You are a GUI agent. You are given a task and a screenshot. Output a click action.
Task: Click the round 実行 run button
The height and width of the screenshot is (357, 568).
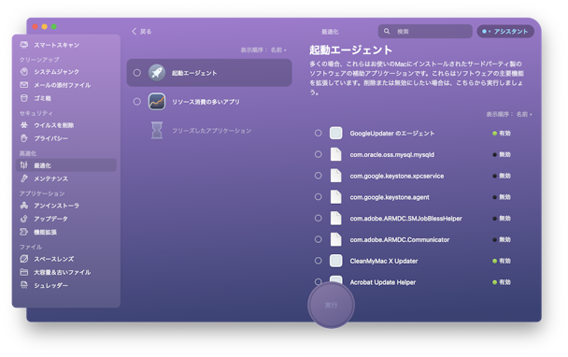pos(331,306)
